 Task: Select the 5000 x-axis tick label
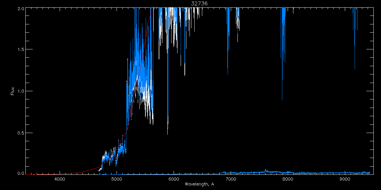[x=117, y=179]
